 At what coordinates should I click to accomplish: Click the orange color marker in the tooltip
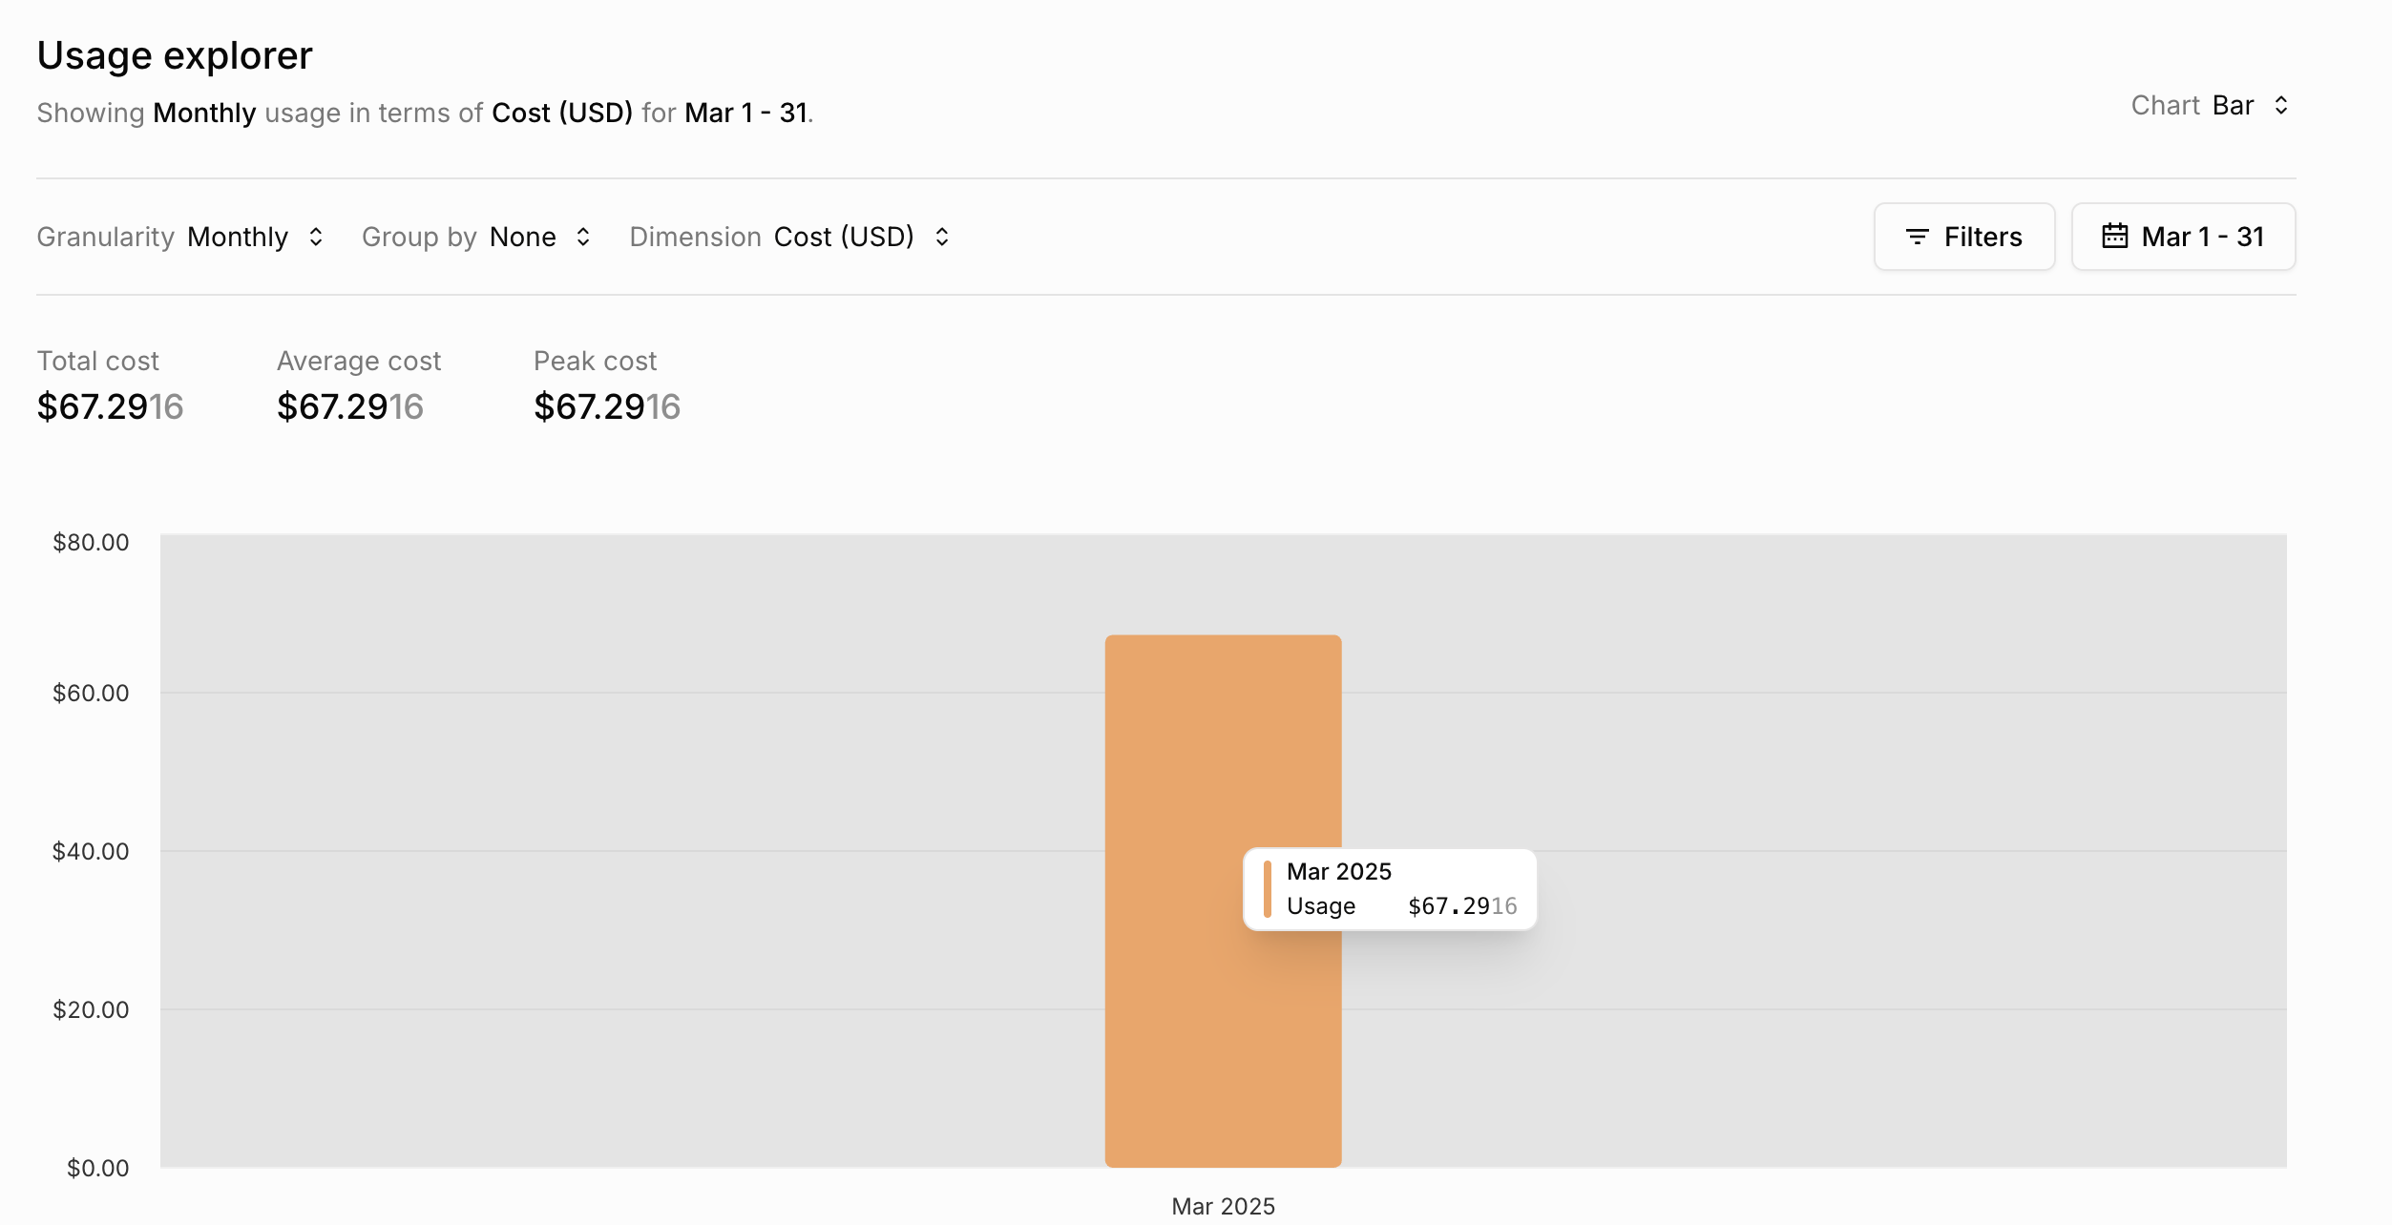pyautogui.click(x=1267, y=889)
